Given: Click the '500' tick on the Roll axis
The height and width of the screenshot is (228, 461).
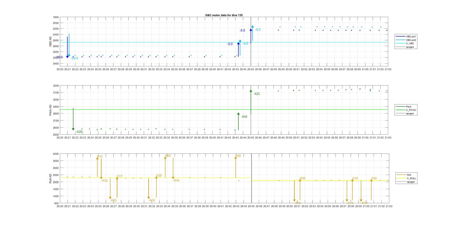Looking at the screenshot, I should coord(57,203).
